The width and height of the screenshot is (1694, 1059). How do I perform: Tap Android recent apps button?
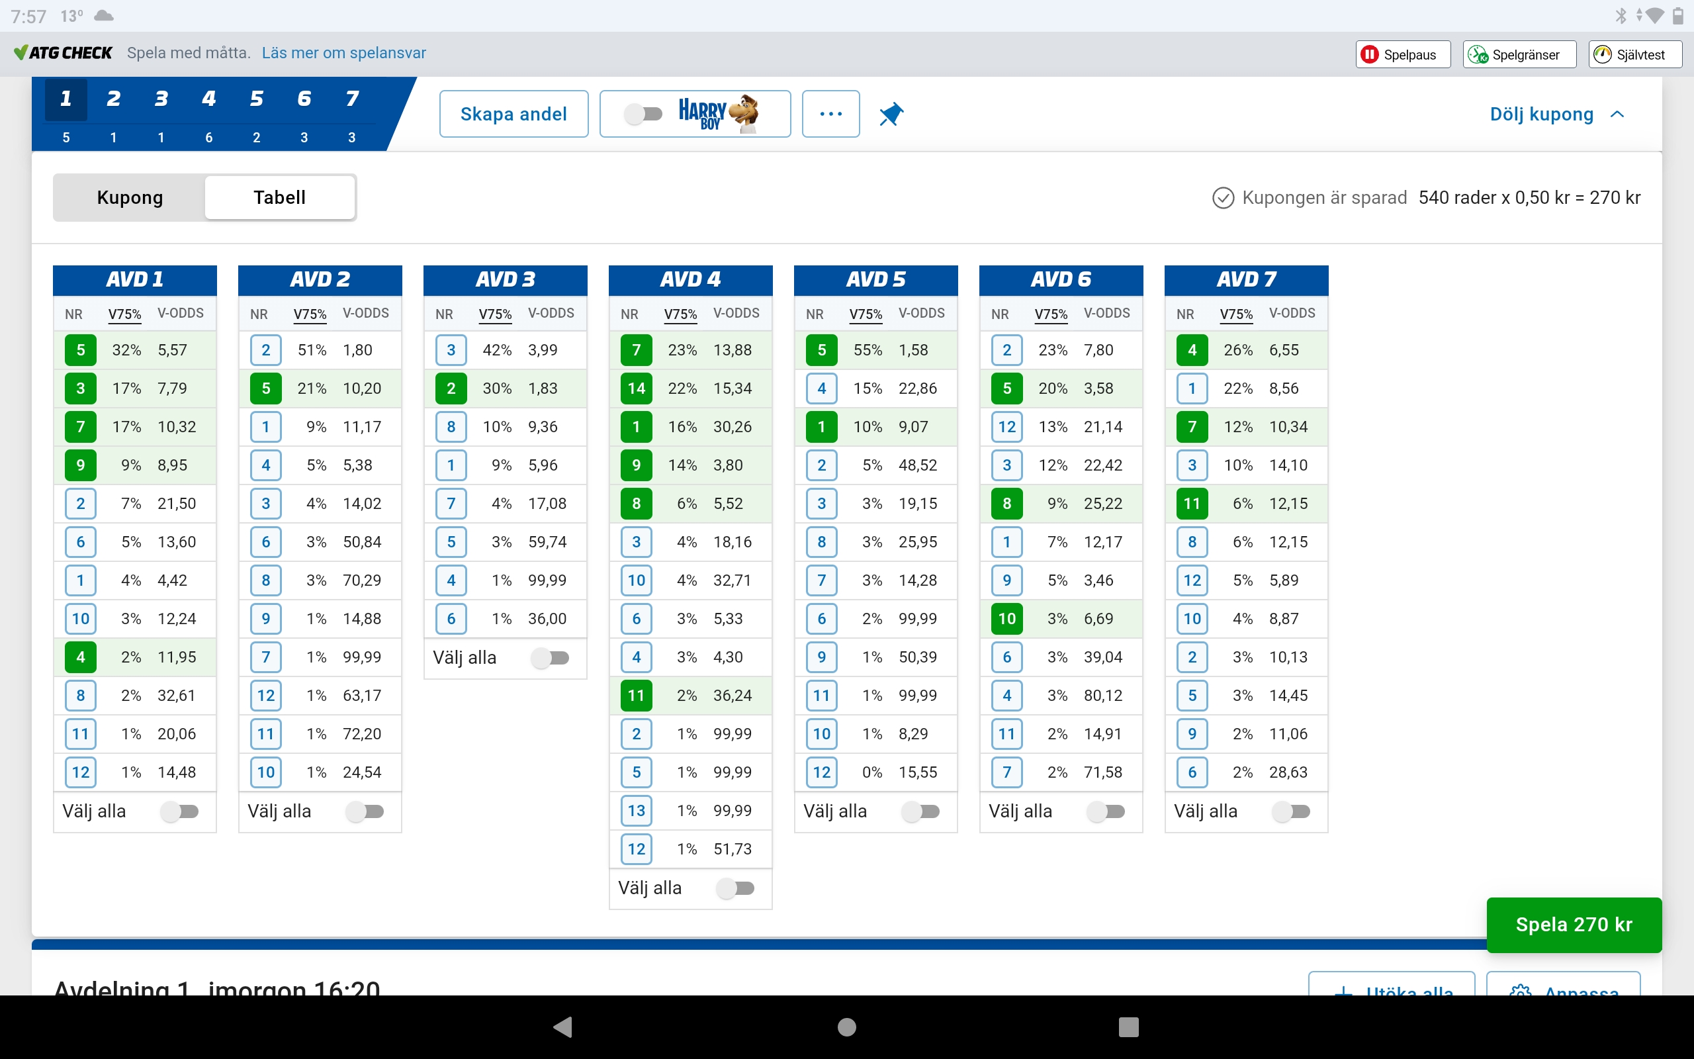[x=1128, y=1027]
